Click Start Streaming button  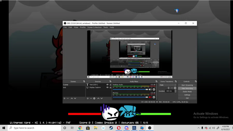point(187,85)
